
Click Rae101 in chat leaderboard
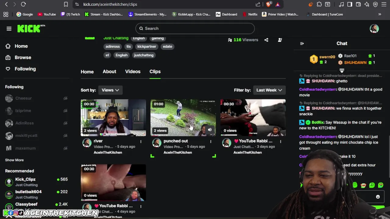(x=350, y=56)
